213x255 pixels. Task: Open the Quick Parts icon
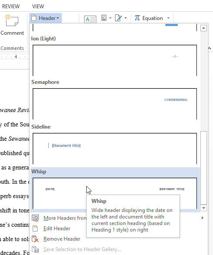[x=104, y=18]
